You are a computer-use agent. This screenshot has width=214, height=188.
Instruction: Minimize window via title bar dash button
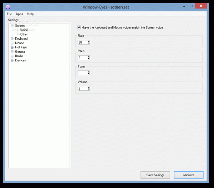[184, 6]
